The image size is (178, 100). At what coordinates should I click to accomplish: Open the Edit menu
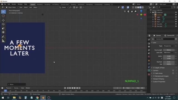click(x=9, y=4)
